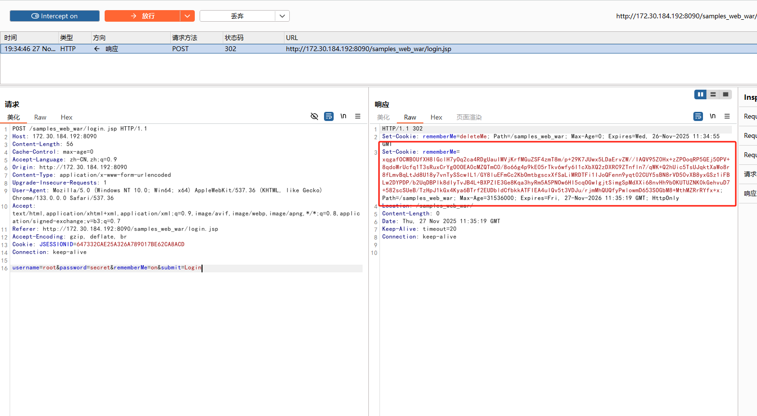Click the 放行 forward button
757x416 pixels.
[x=143, y=16]
